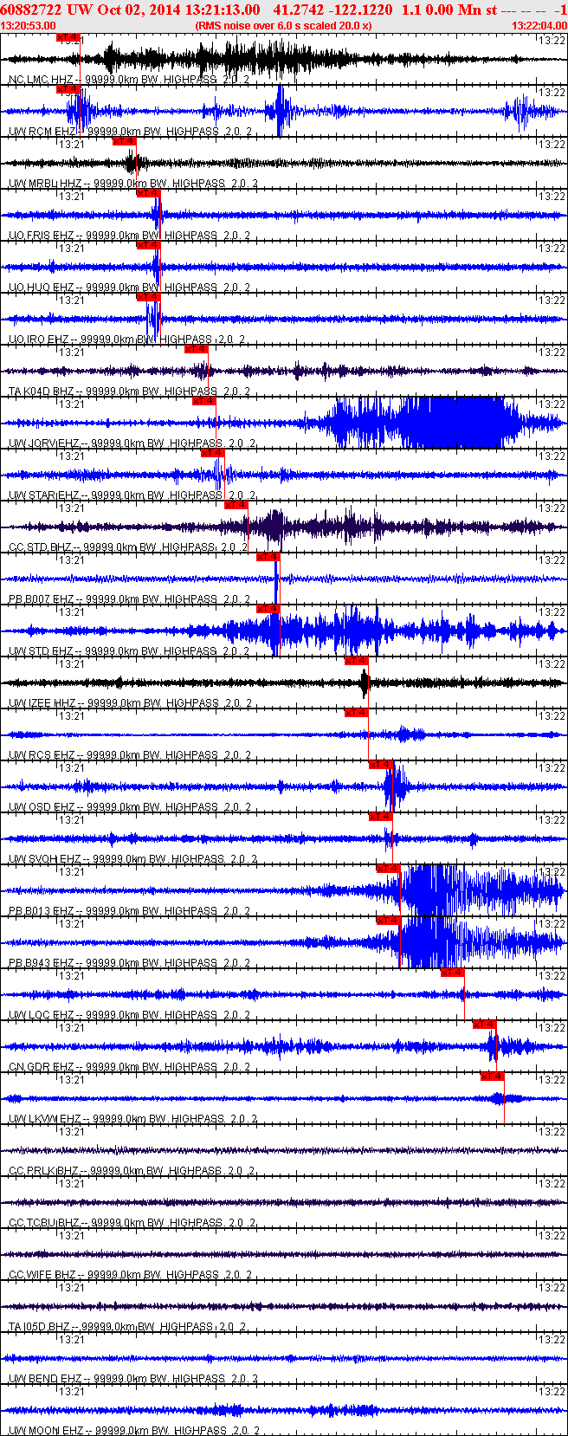Click the start time 13:20:53.00 label
The width and height of the screenshot is (568, 1436).
(x=29, y=26)
